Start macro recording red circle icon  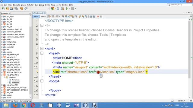(98, 16)
